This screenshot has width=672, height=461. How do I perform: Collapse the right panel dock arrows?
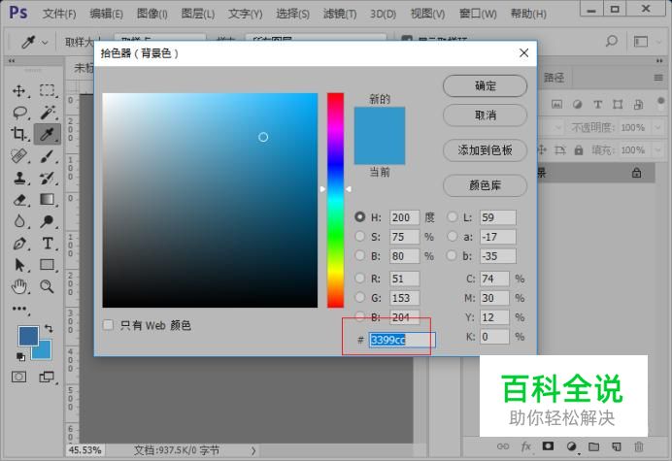point(659,61)
